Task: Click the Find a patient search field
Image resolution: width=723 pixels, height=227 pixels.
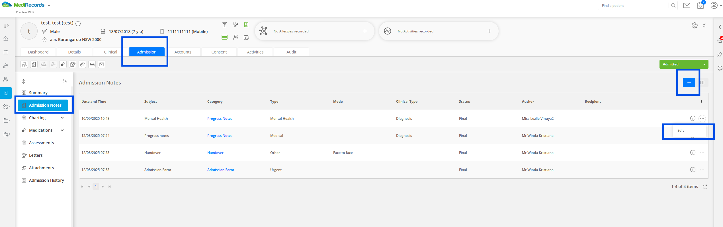Action: point(634,6)
